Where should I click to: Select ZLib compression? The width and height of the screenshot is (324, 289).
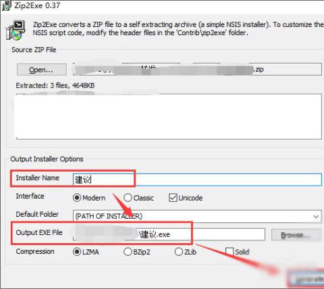[x=186, y=252]
